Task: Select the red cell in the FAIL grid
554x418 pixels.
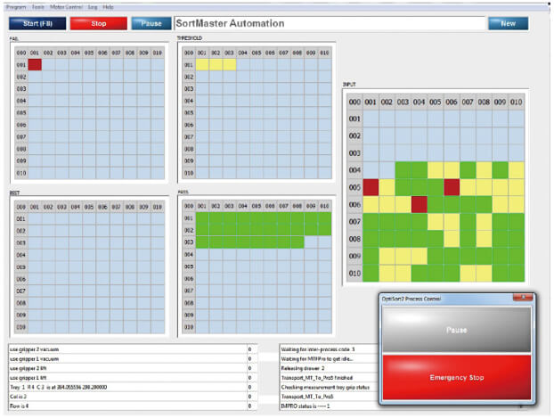Action: click(x=35, y=65)
